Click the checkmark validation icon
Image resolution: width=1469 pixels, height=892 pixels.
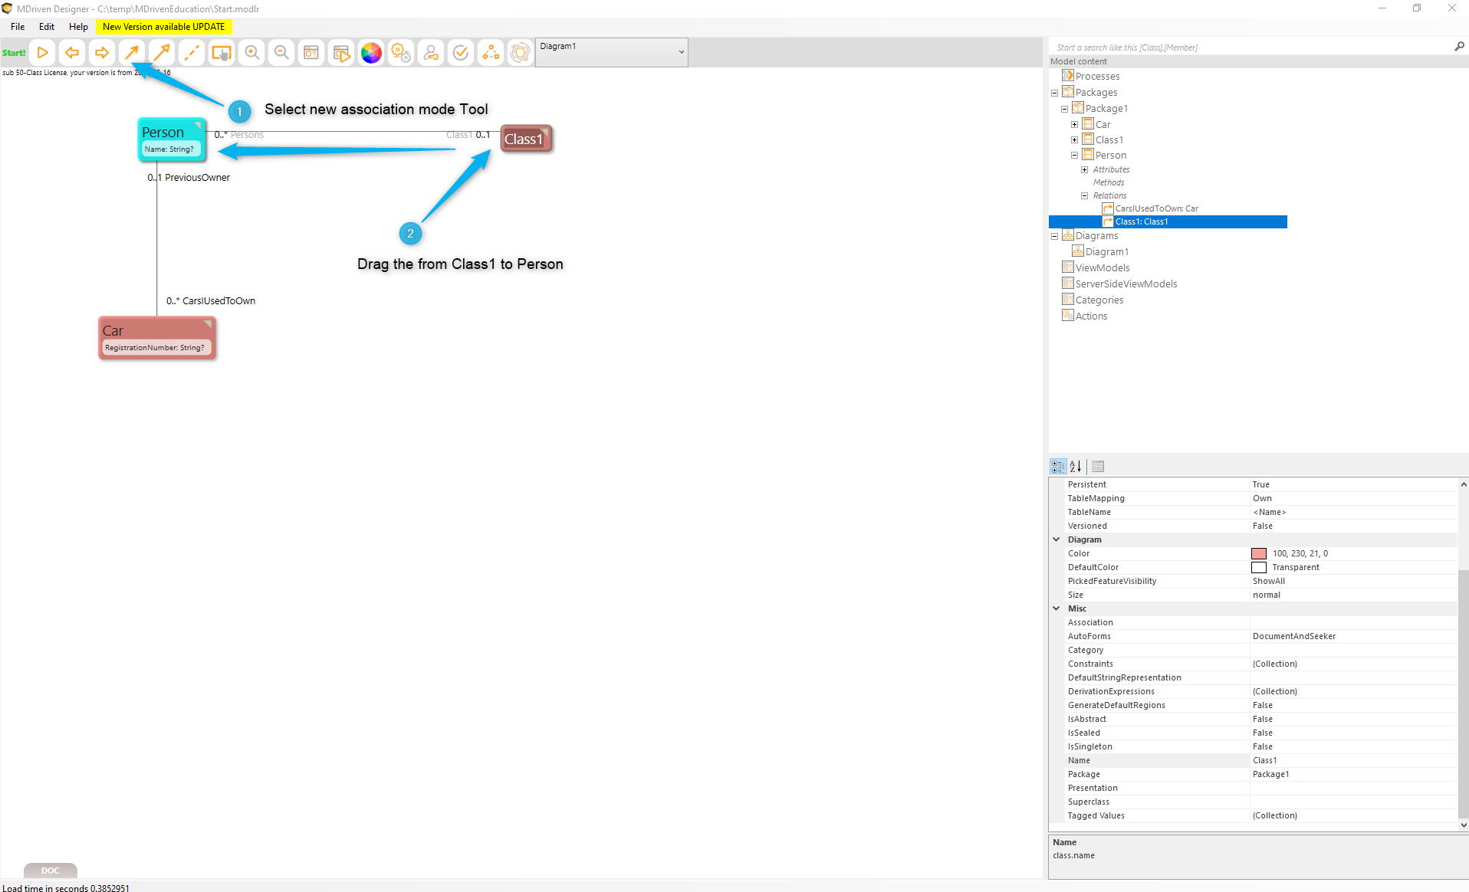tap(461, 53)
